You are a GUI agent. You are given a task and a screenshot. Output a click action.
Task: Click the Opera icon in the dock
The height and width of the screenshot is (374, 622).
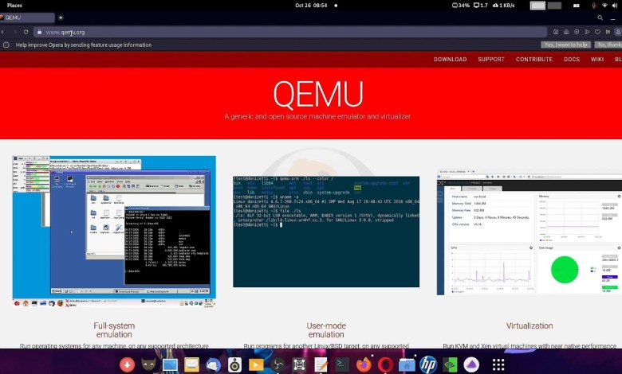(385, 364)
